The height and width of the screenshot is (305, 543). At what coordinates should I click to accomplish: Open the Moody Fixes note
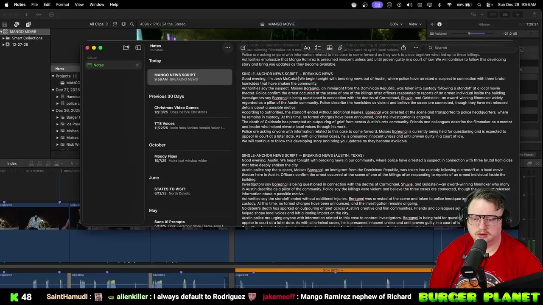click(x=190, y=158)
